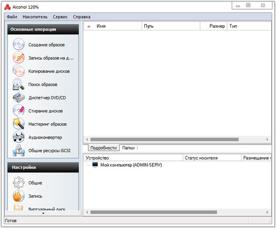
Task: Open Диспетчер DVD/CD drive icon
Action: coord(18,98)
